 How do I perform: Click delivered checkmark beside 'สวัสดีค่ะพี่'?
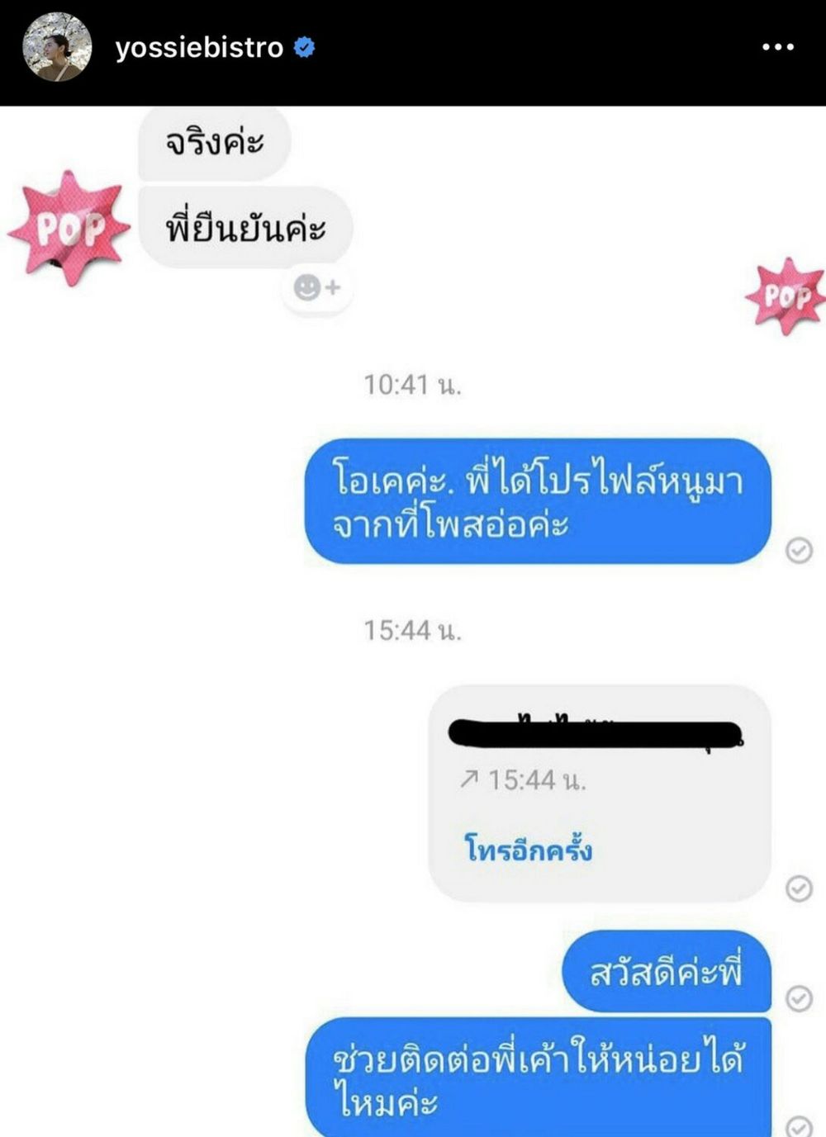(799, 998)
